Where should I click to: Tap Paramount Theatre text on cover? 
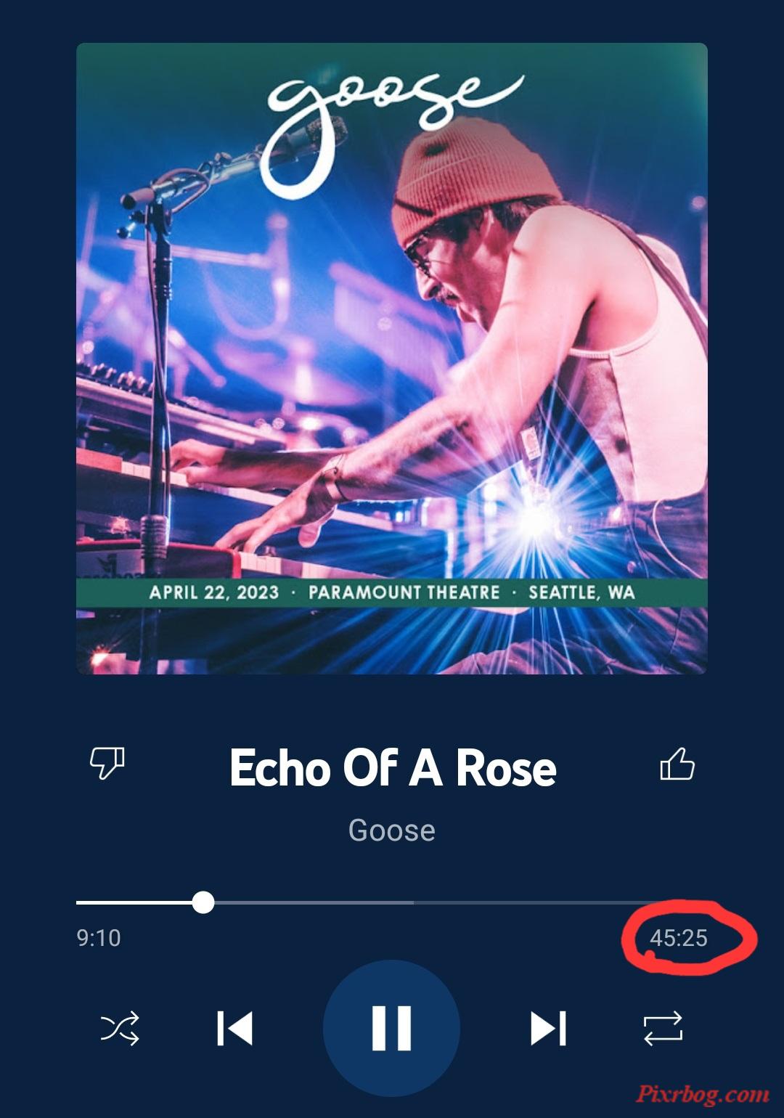404,592
